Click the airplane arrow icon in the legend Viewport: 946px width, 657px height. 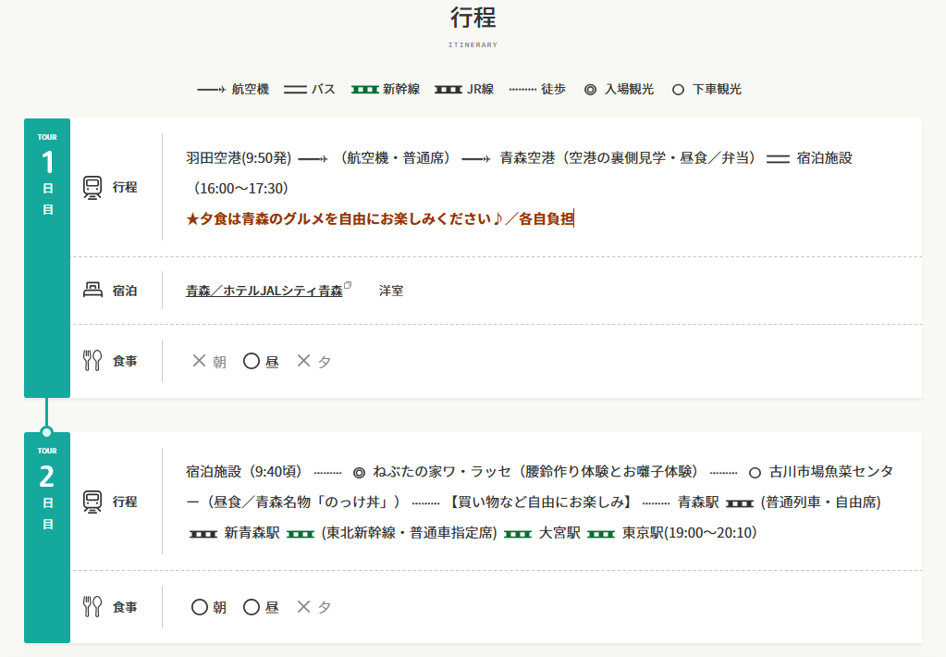point(212,90)
